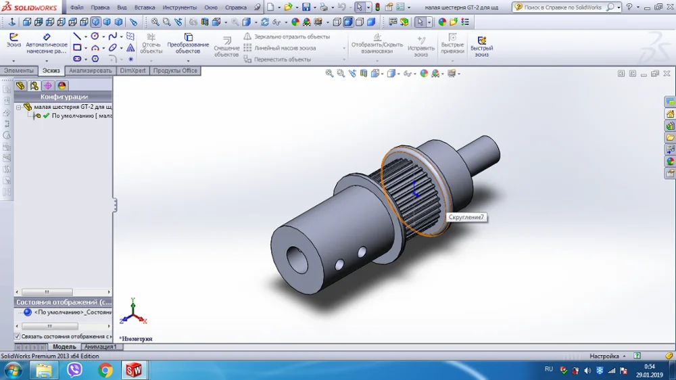Toggle the Trimetric view button

pyautogui.click(x=107, y=22)
